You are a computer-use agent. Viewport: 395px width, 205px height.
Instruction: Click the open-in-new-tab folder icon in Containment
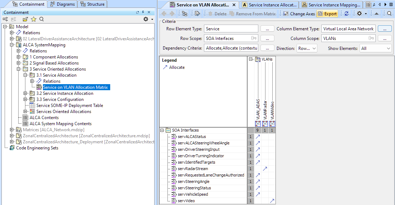click(x=25, y=19)
